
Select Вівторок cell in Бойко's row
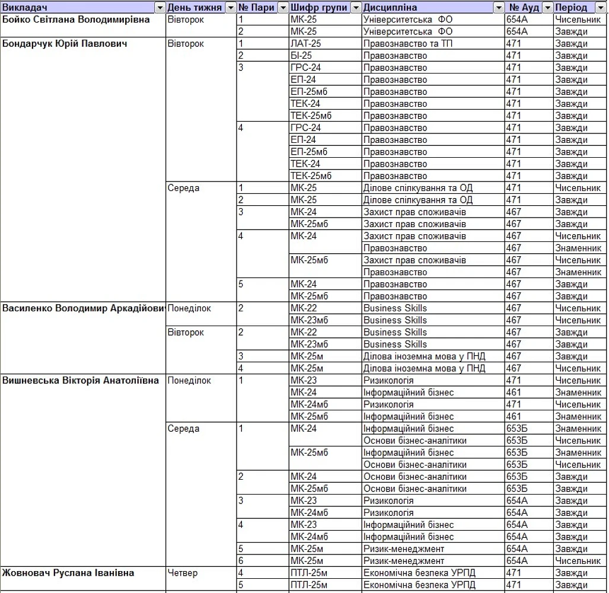pyautogui.click(x=186, y=20)
